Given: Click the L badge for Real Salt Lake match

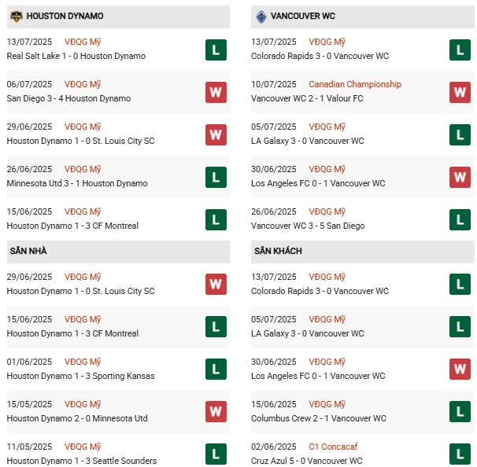Looking at the screenshot, I should (216, 50).
